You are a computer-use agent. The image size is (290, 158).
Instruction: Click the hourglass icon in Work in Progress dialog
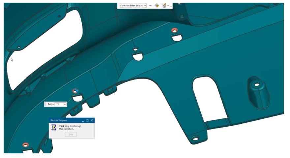tap(53, 128)
